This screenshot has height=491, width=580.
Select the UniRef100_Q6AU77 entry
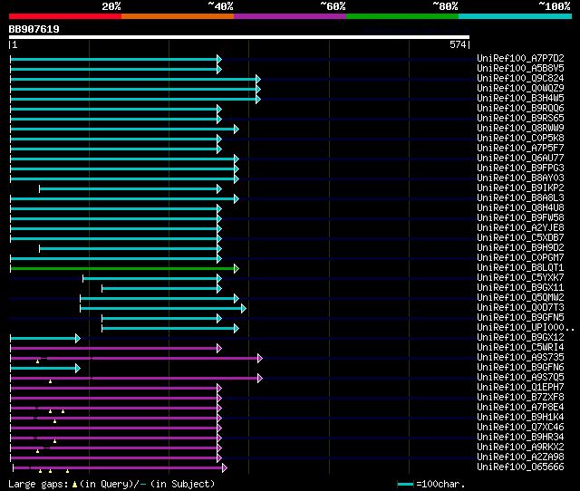520,159
